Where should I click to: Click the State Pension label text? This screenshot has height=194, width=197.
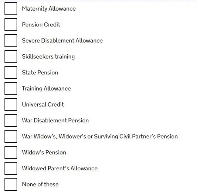(x=40, y=73)
